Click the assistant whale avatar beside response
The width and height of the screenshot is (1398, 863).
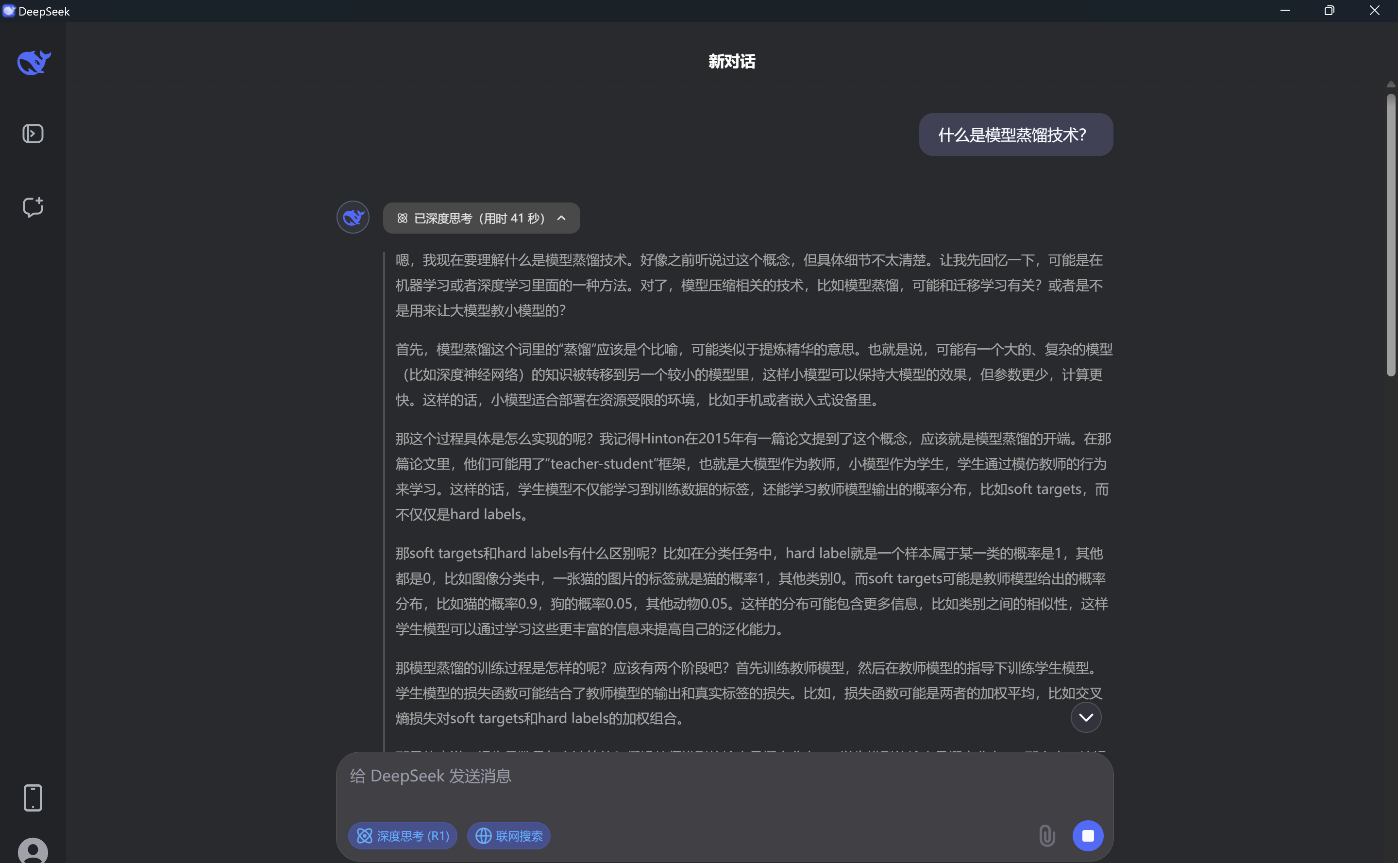coord(353,217)
